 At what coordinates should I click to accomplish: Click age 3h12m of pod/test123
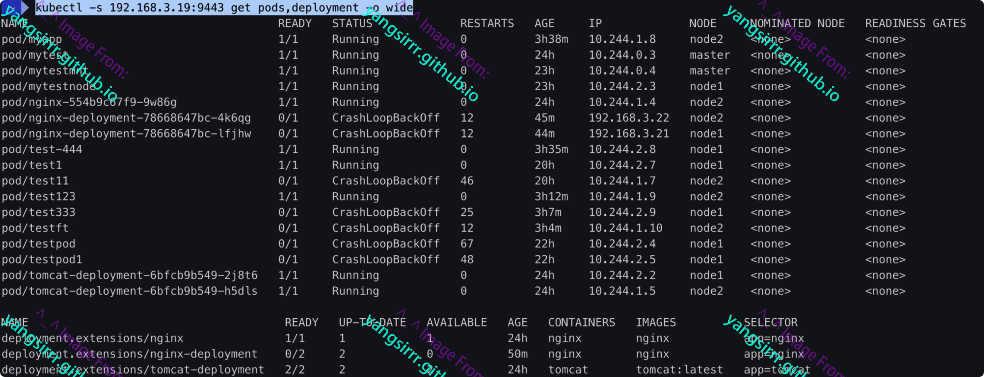551,196
